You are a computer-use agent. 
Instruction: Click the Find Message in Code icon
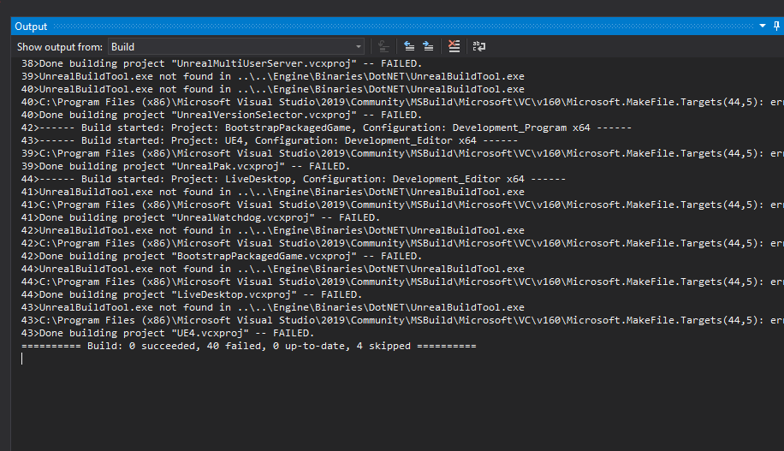pos(383,46)
